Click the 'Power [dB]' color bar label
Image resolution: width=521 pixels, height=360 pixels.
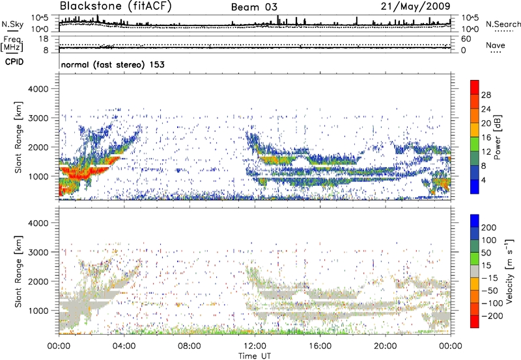[x=497, y=137]
